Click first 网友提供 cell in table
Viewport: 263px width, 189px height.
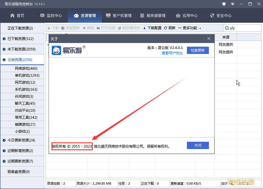click(226, 45)
